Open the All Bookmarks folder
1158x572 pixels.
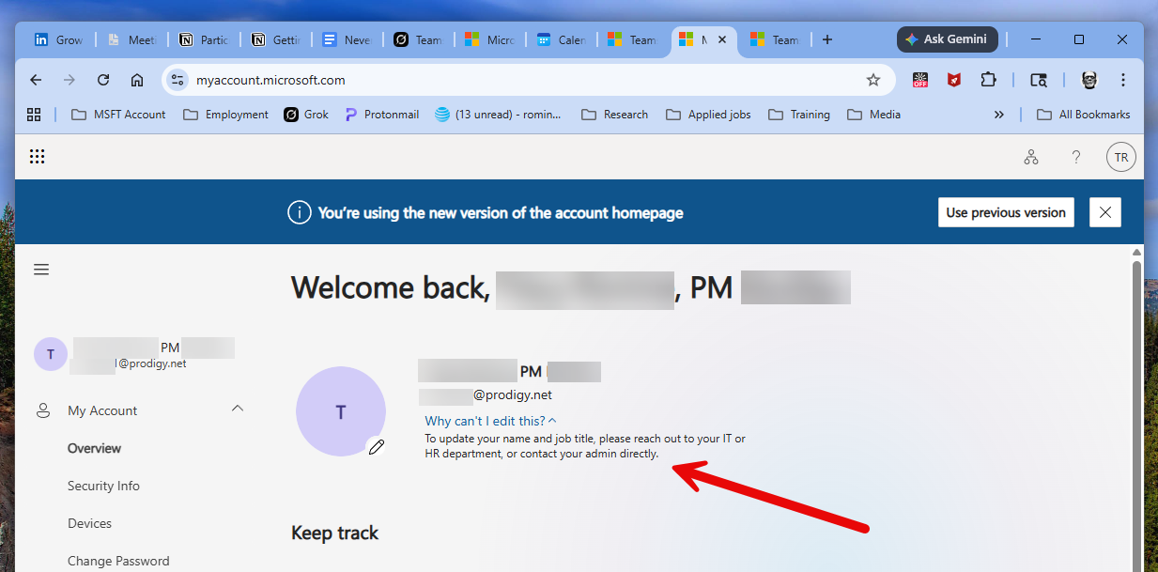tap(1084, 115)
